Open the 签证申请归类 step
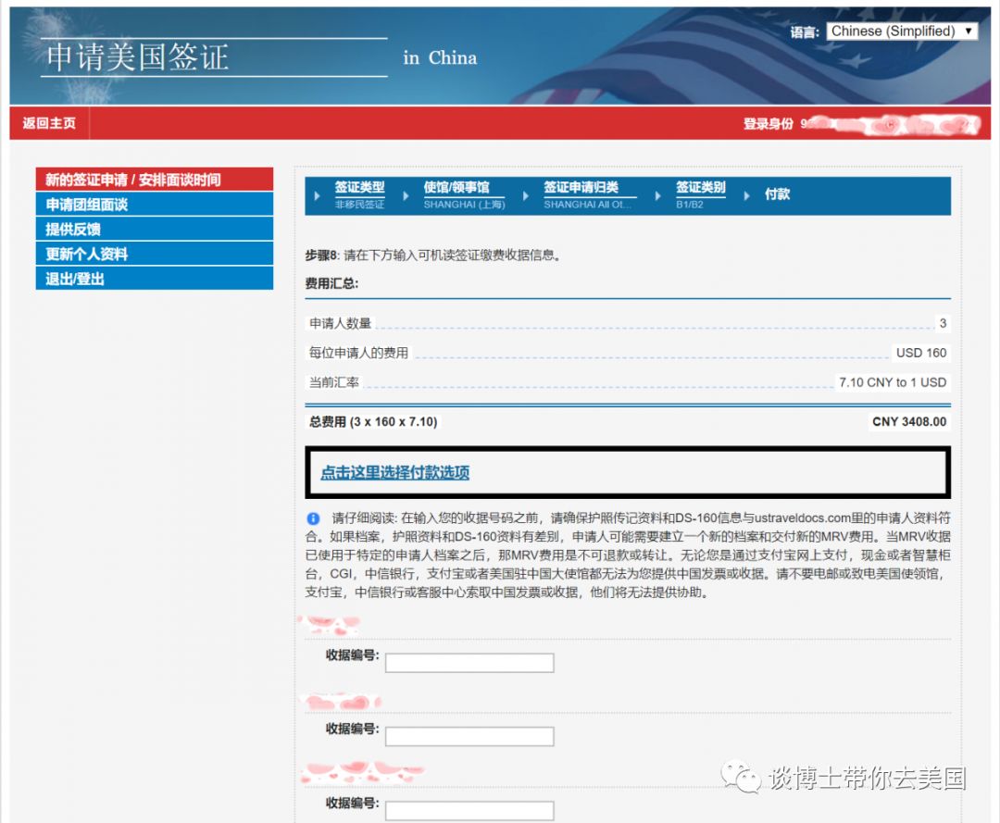Viewport: 1000px width, 823px height. 582,186
